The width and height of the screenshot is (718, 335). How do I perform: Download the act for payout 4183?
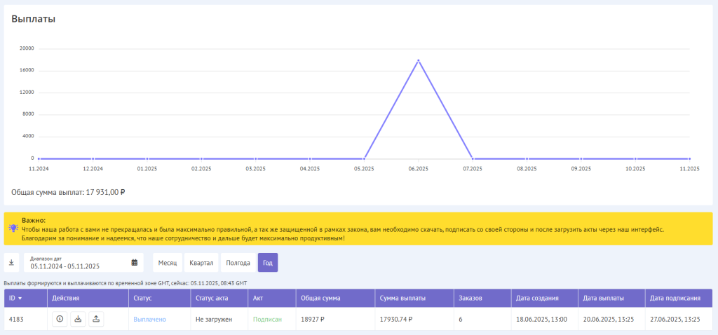(x=78, y=319)
